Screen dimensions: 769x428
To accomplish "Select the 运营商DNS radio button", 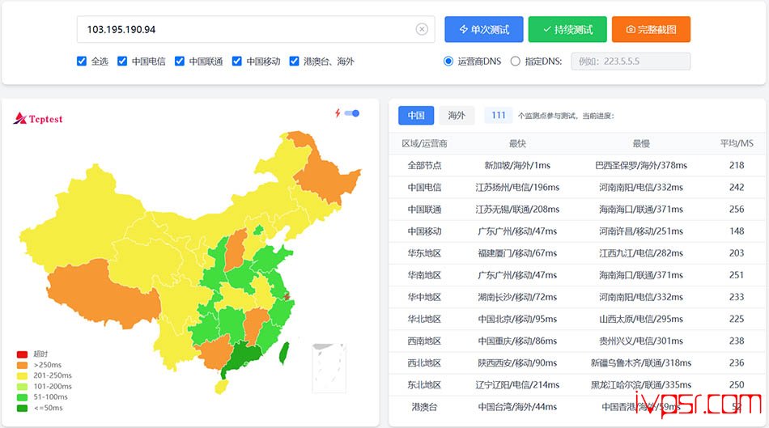I will [448, 61].
